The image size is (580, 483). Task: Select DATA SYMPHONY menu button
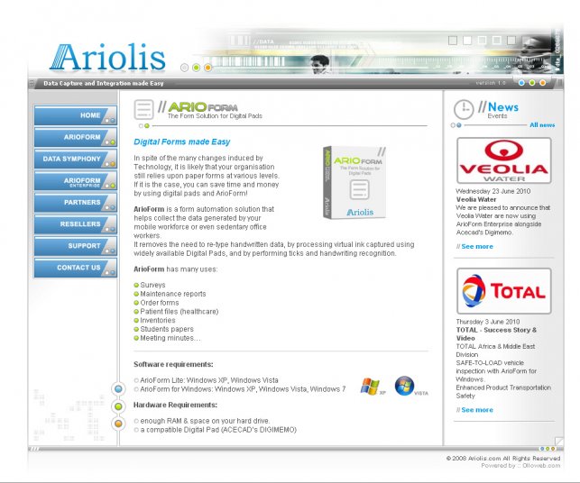click(76, 159)
